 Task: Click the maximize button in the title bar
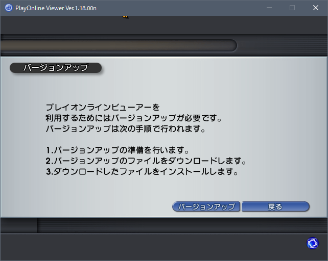point(292,8)
